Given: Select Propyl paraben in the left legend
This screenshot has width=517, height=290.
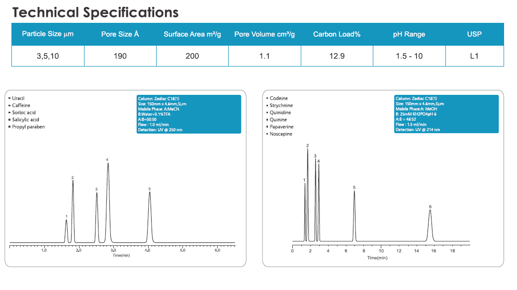Looking at the screenshot, I should point(28,127).
